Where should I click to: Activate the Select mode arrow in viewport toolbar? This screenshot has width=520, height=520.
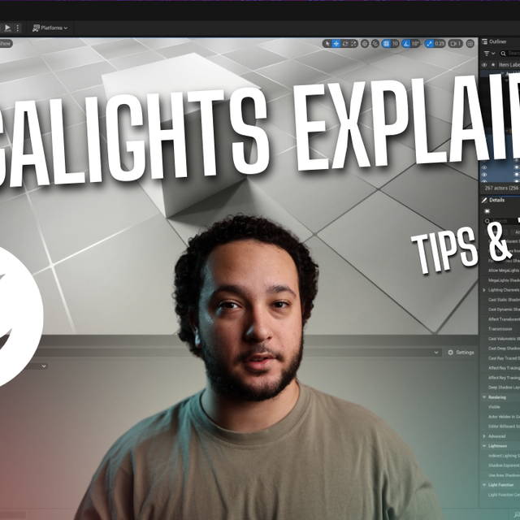click(x=327, y=43)
